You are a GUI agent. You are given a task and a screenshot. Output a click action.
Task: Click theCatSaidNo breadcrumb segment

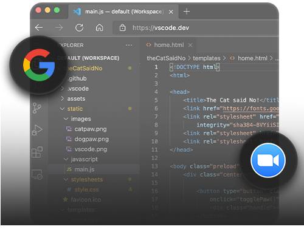[x=166, y=58]
